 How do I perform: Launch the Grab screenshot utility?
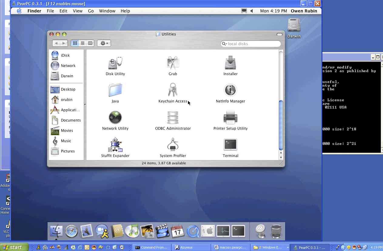click(173, 63)
